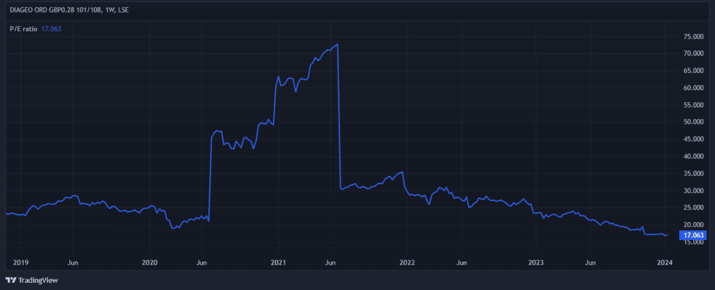Select 2021 on the time axis
The height and width of the screenshot is (290, 715).
pos(278,262)
